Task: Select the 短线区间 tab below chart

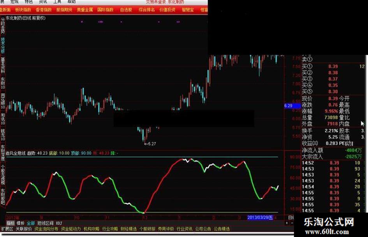Action: 45,223
